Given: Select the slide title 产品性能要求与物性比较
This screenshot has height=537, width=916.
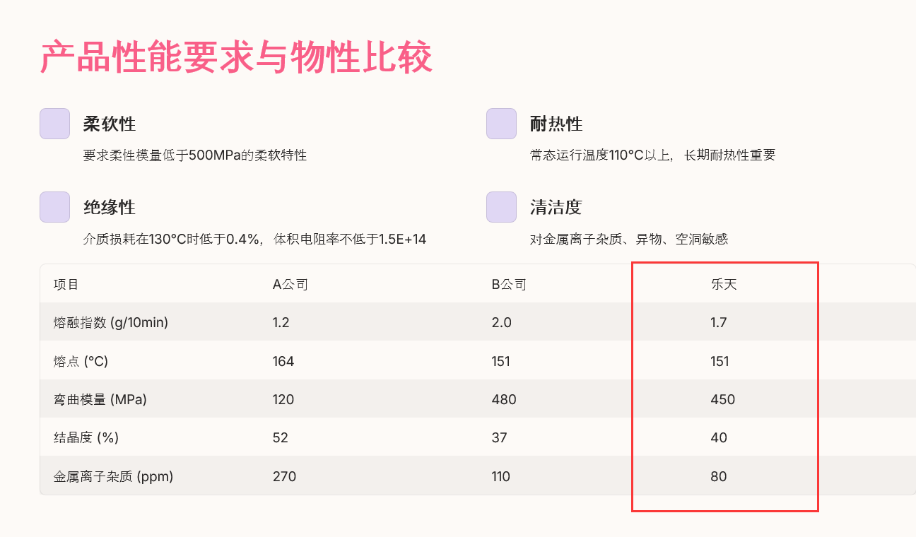Looking at the screenshot, I should [236, 58].
